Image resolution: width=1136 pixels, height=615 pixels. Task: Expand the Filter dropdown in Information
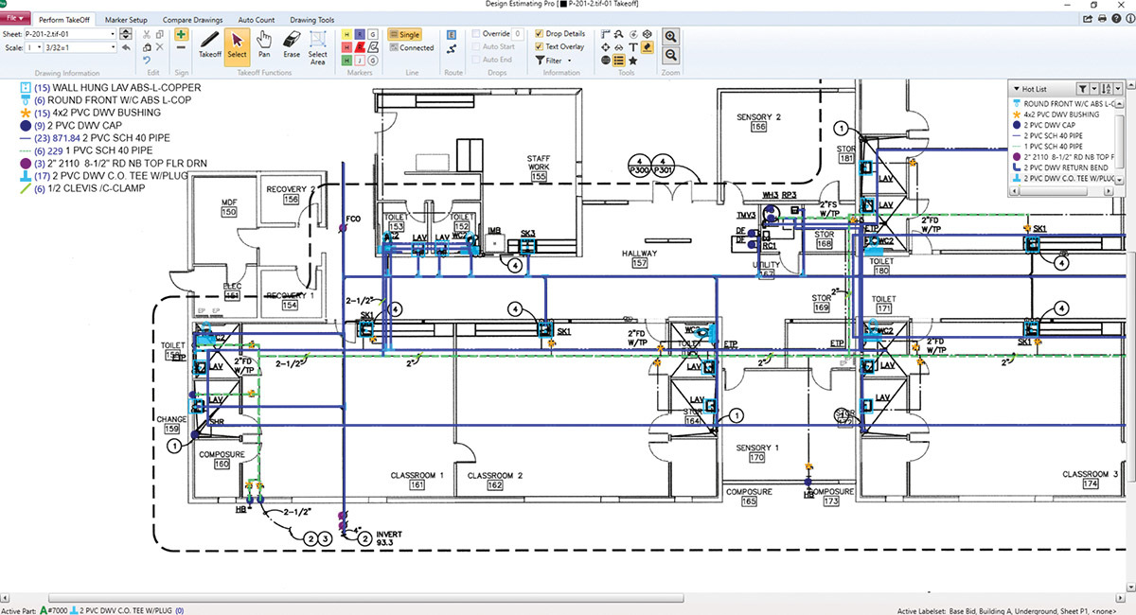[569, 61]
